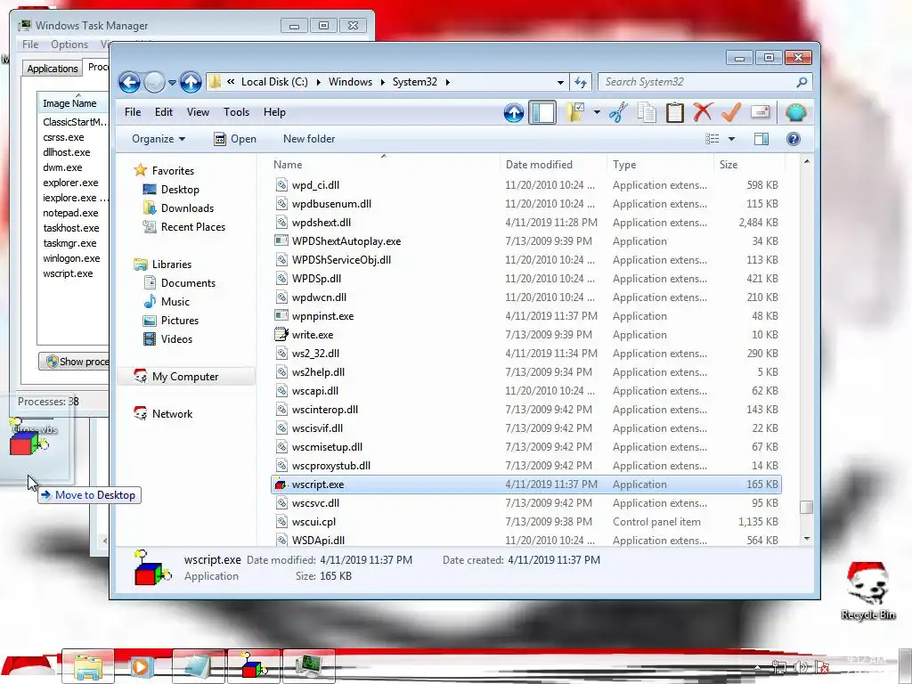912x684 pixels.
Task: Click the Change your view icon
Action: coord(712,138)
